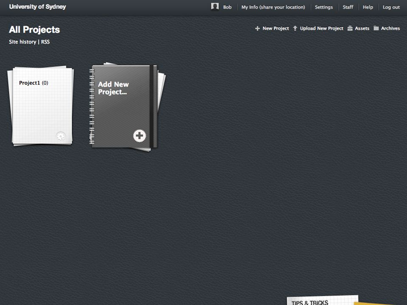Go to the Staff page

[x=348, y=7]
